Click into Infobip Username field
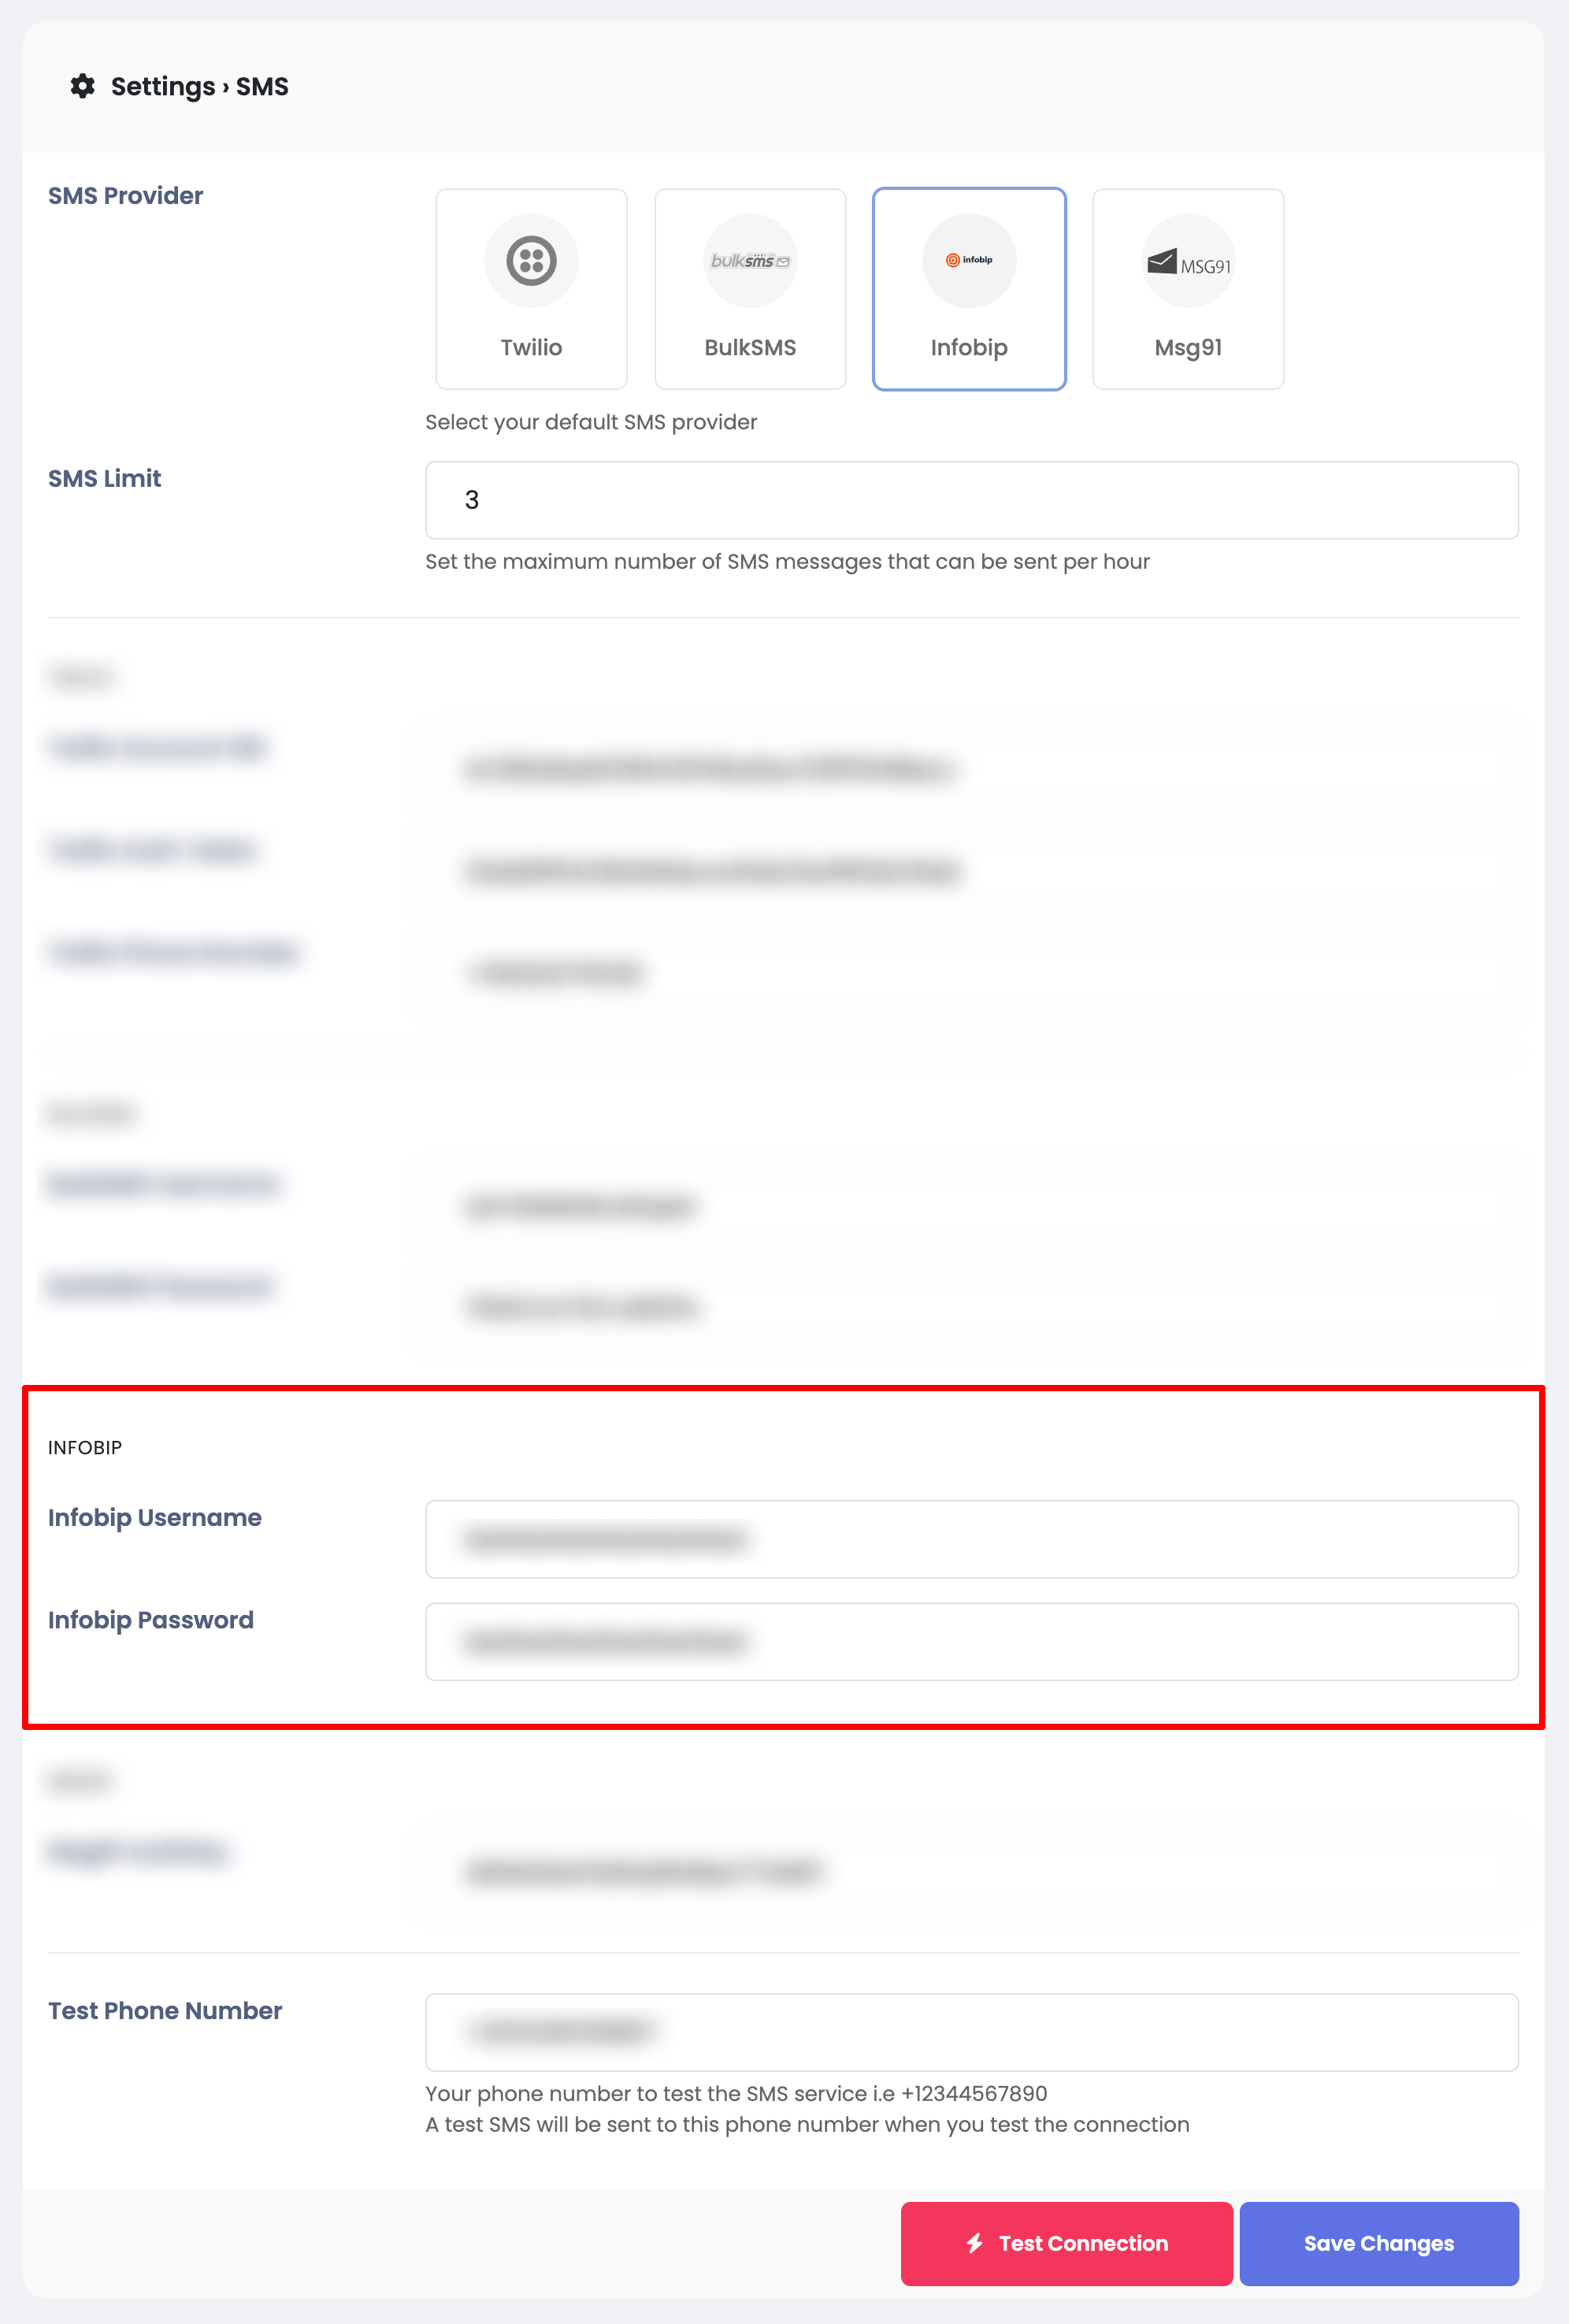The image size is (1569, 2324). [972, 1539]
